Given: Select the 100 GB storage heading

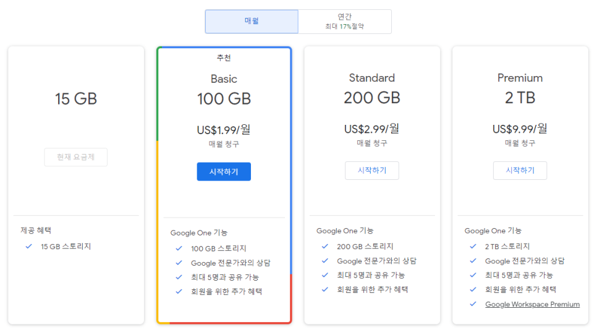Looking at the screenshot, I should click(x=224, y=99).
